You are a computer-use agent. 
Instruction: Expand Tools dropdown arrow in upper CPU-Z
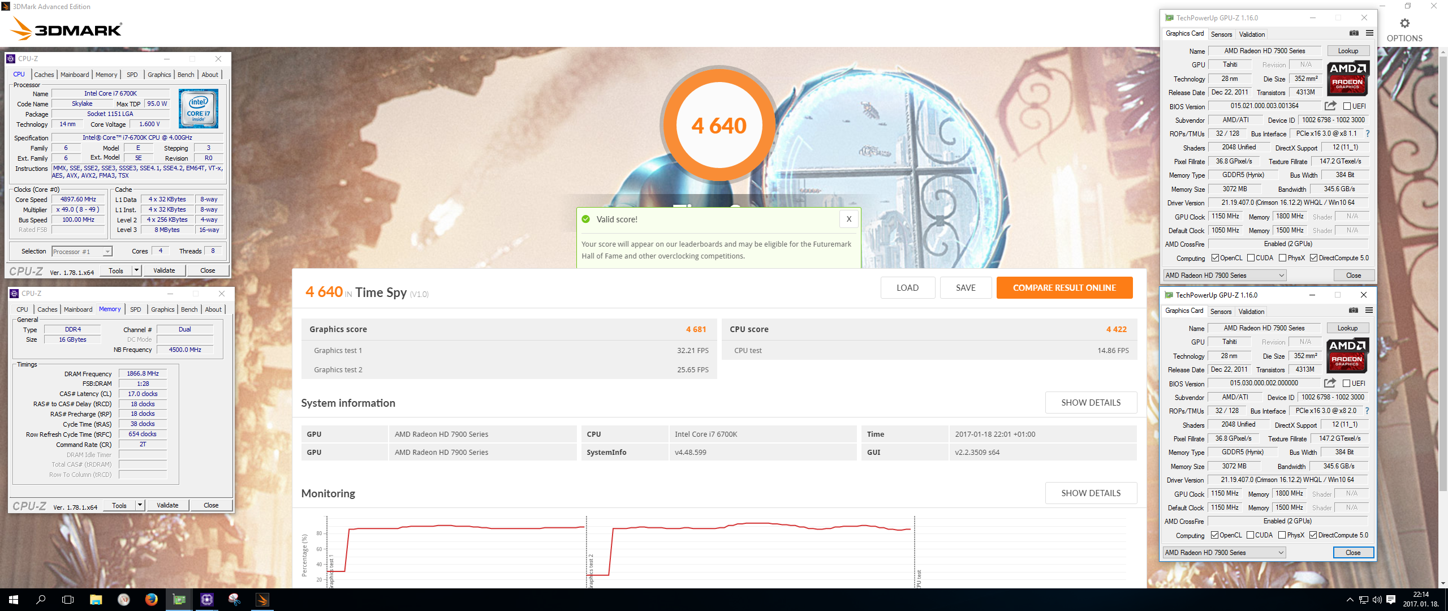tap(136, 270)
